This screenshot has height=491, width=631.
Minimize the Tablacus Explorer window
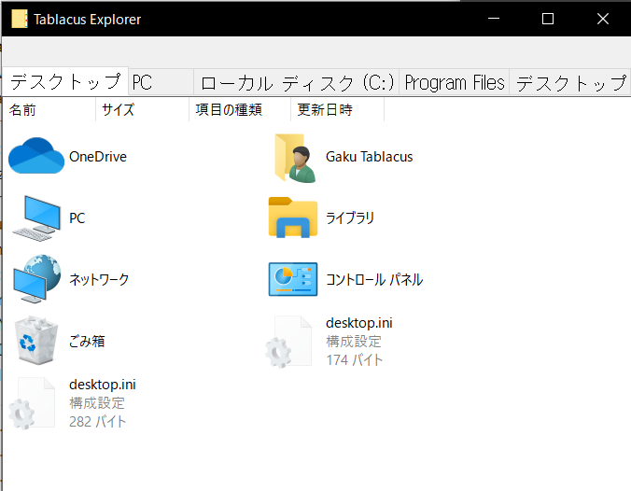(494, 19)
